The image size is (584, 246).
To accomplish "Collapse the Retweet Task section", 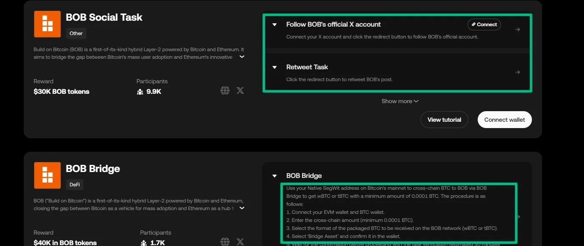I will 274,67.
